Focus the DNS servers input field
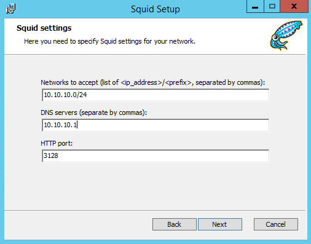311x244 pixels. [x=155, y=125]
